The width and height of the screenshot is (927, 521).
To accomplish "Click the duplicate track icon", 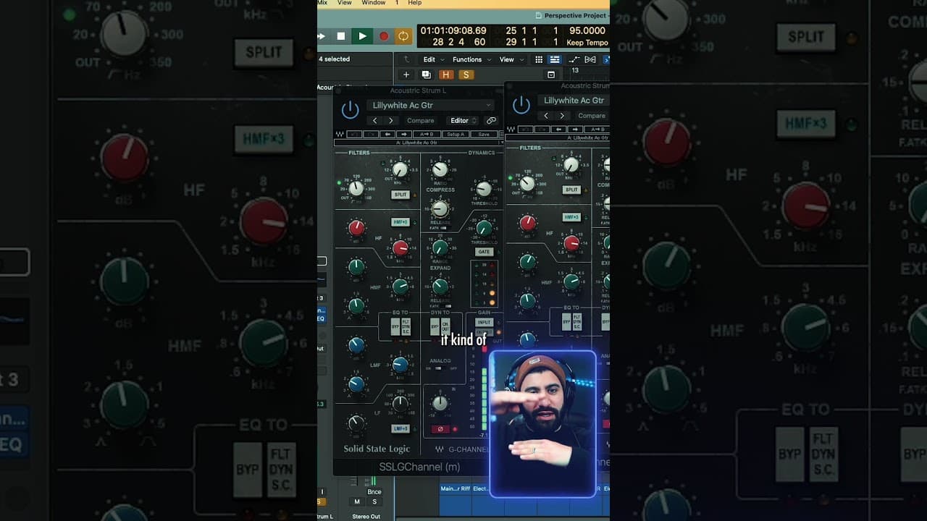I will coord(427,75).
